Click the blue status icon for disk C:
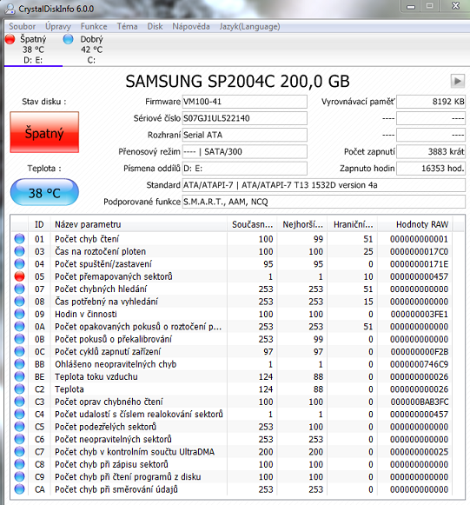470x505 pixels. [69, 39]
